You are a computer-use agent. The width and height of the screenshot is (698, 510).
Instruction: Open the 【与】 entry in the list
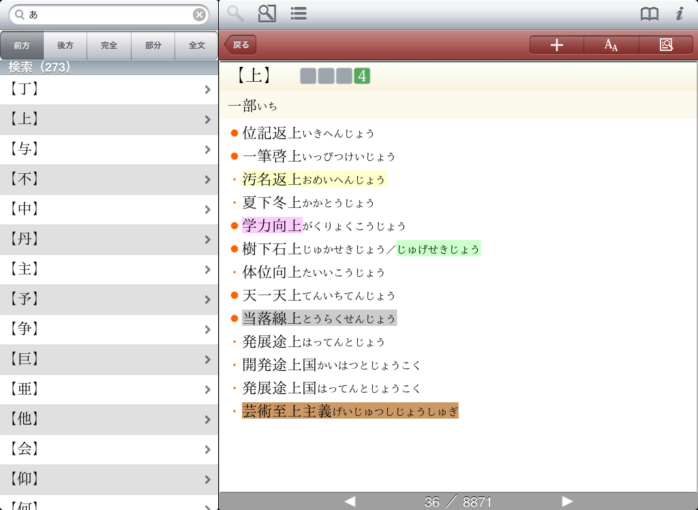pyautogui.click(x=109, y=149)
